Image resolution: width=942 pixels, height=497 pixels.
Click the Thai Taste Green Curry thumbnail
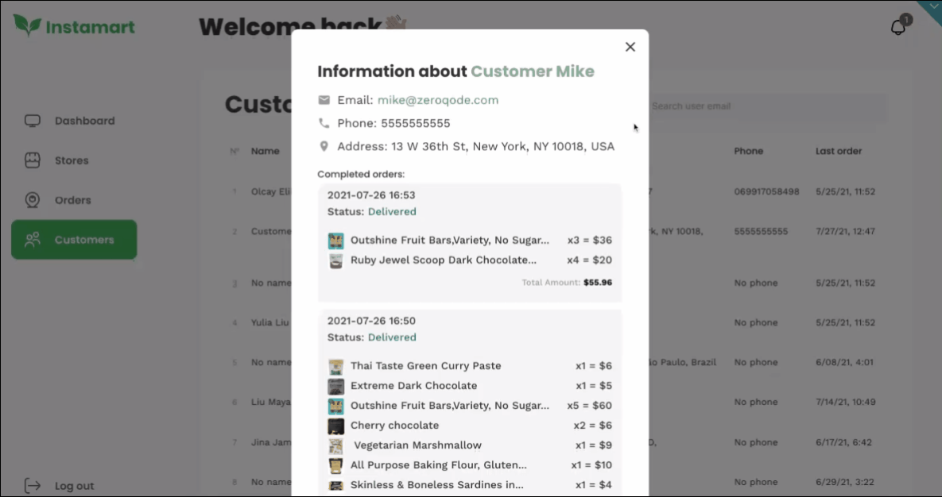(335, 366)
